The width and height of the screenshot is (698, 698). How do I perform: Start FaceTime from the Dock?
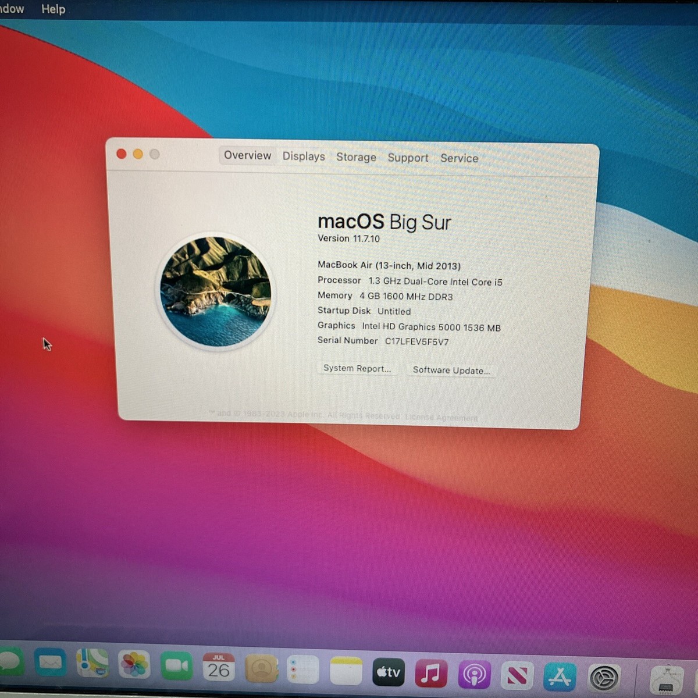click(176, 667)
